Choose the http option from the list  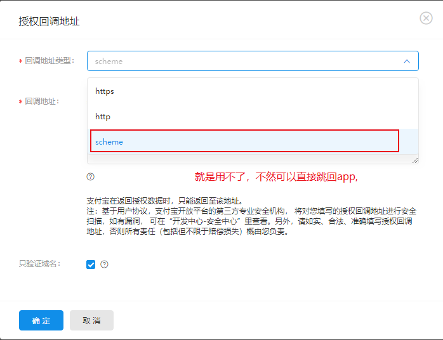103,117
